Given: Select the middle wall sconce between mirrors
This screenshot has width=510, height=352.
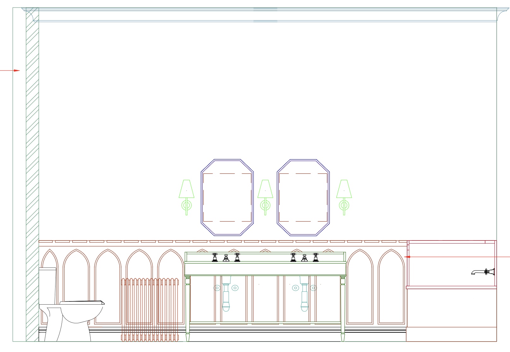Looking at the screenshot, I should coord(265,197).
